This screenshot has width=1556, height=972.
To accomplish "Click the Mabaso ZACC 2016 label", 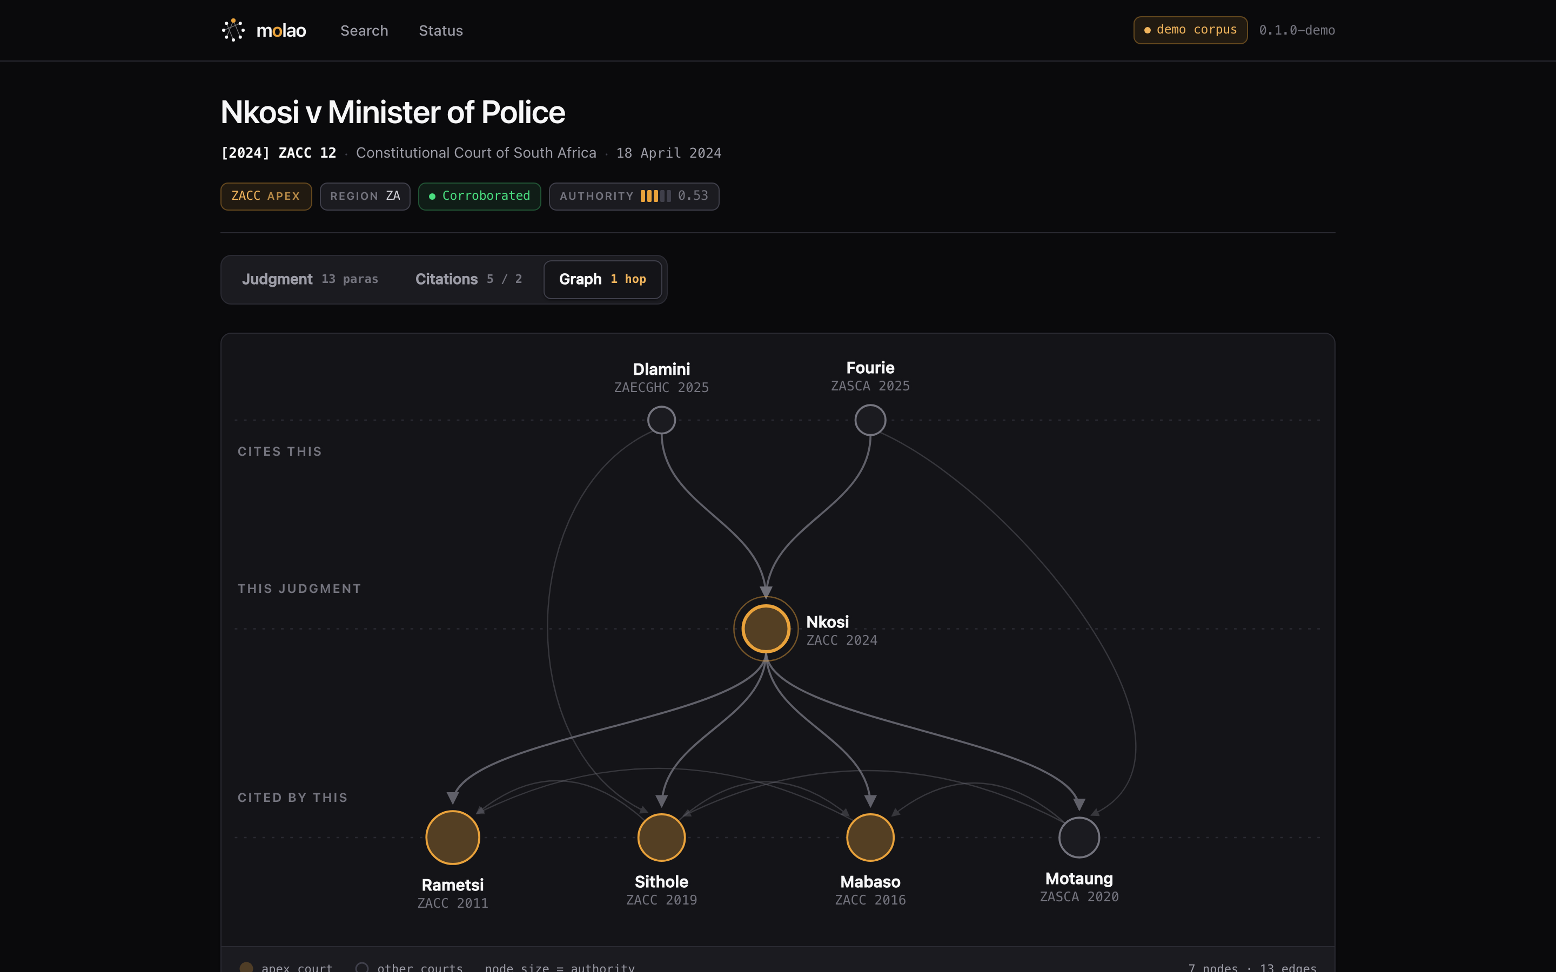I will point(870,890).
